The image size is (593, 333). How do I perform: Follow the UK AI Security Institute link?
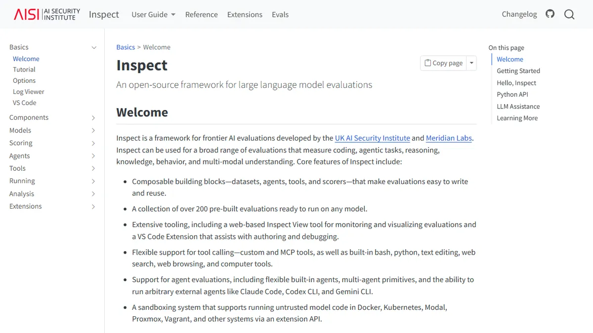tap(373, 138)
